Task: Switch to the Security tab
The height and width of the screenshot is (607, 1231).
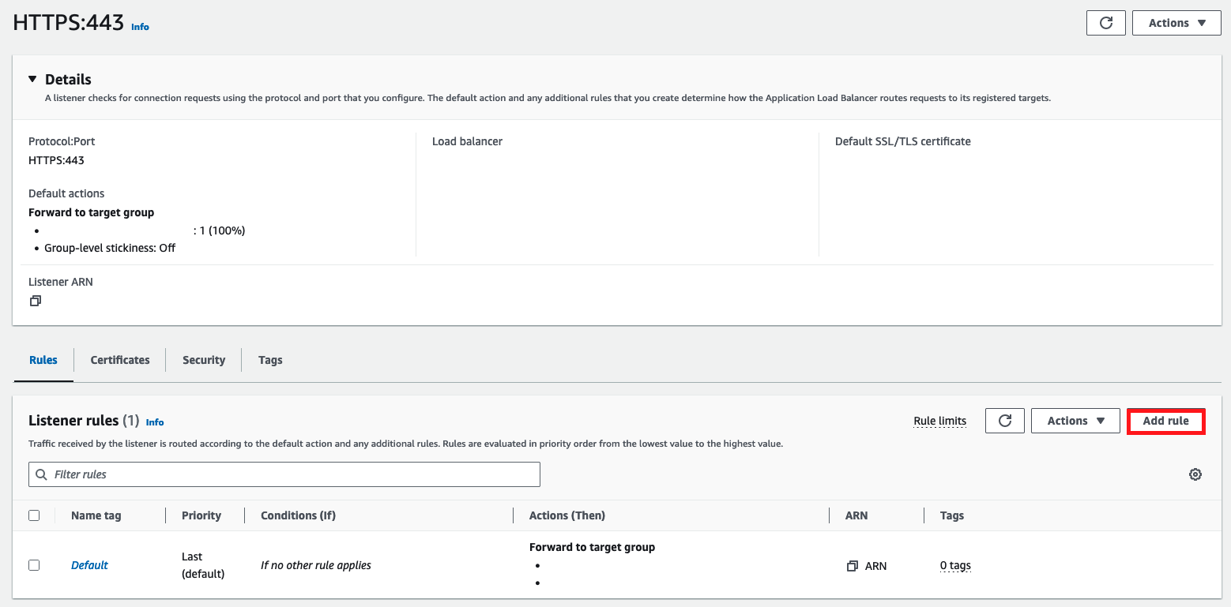Action: (x=204, y=360)
